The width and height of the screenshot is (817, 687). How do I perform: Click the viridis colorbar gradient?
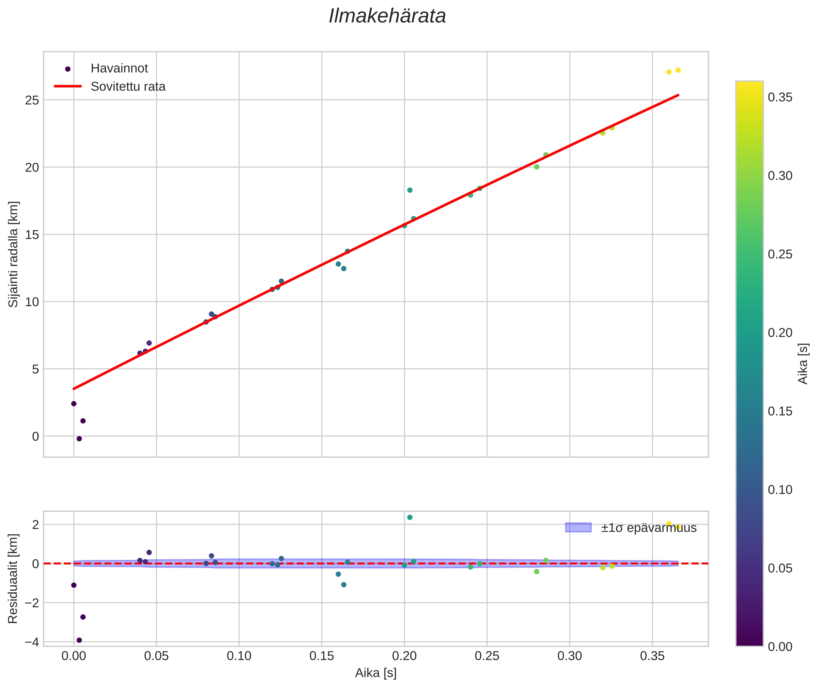[749, 364]
